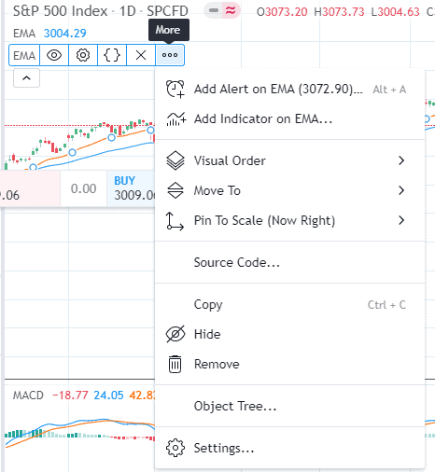Click the 0.00 spread value

(x=83, y=188)
